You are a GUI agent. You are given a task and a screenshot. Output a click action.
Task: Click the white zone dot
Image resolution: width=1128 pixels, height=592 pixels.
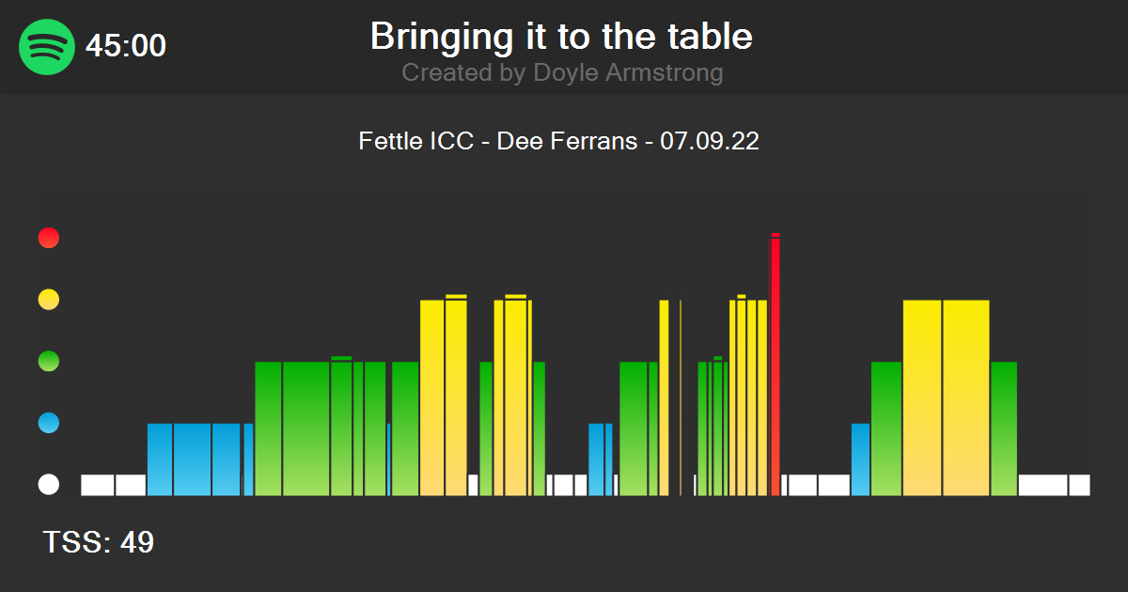tap(49, 485)
